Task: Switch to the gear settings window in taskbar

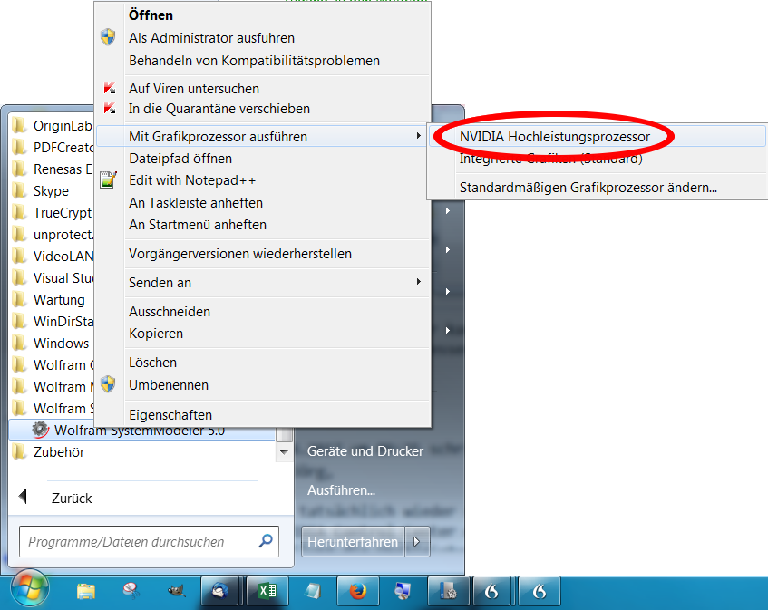Action: click(449, 591)
